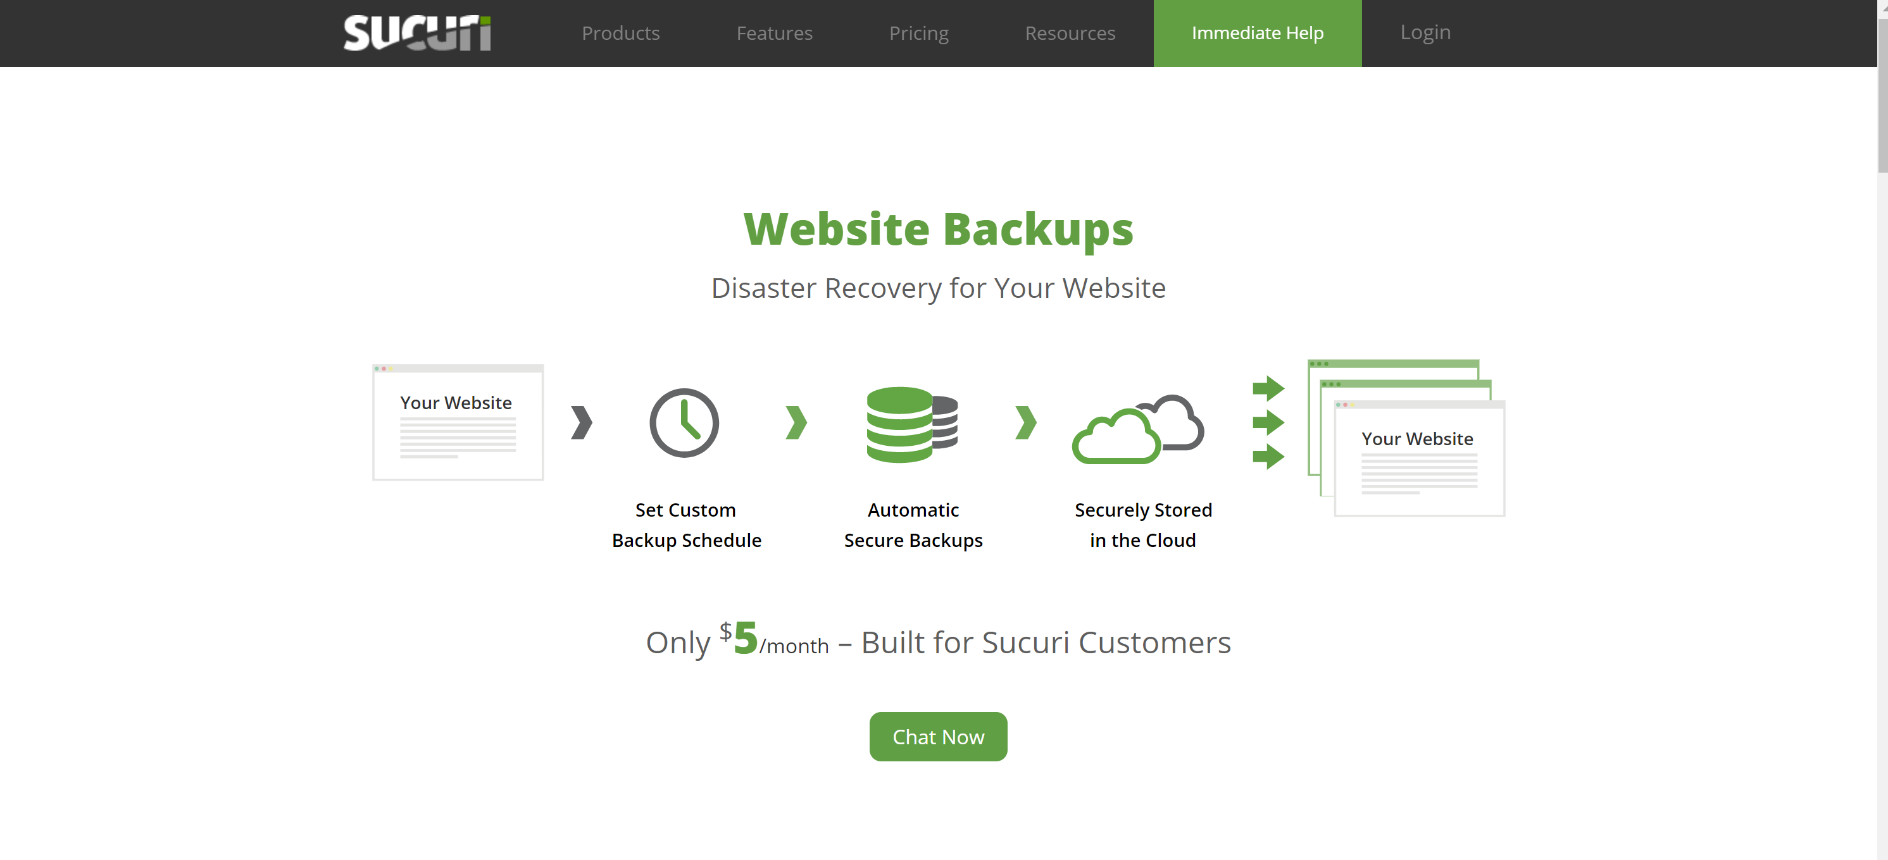Click the Pricing menu item
The height and width of the screenshot is (860, 1888).
[x=919, y=32]
